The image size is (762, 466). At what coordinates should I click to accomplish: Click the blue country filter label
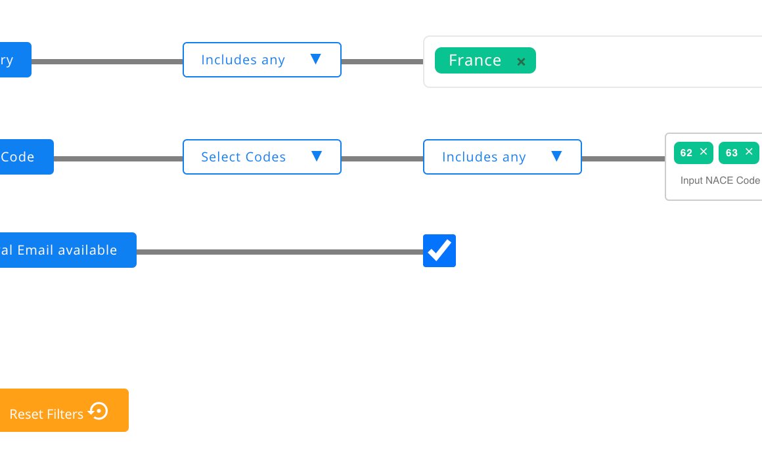tap(13, 60)
